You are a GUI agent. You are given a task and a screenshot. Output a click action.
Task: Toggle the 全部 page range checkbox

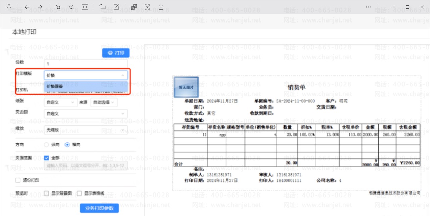click(47, 158)
